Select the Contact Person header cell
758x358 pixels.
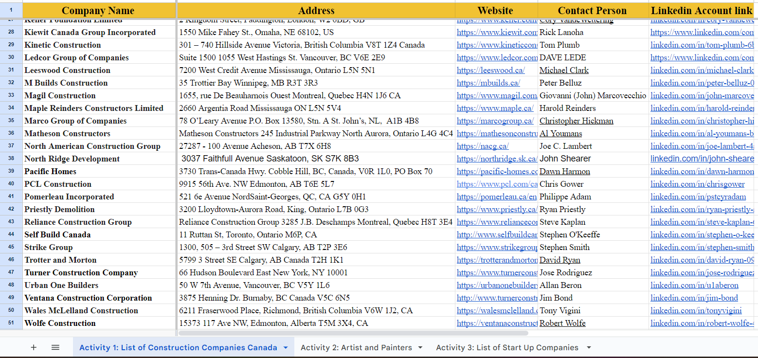(x=593, y=11)
